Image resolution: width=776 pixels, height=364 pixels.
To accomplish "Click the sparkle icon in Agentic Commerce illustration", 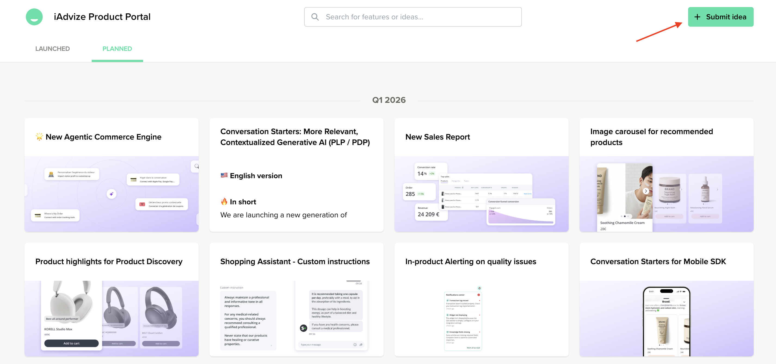I will [x=112, y=194].
